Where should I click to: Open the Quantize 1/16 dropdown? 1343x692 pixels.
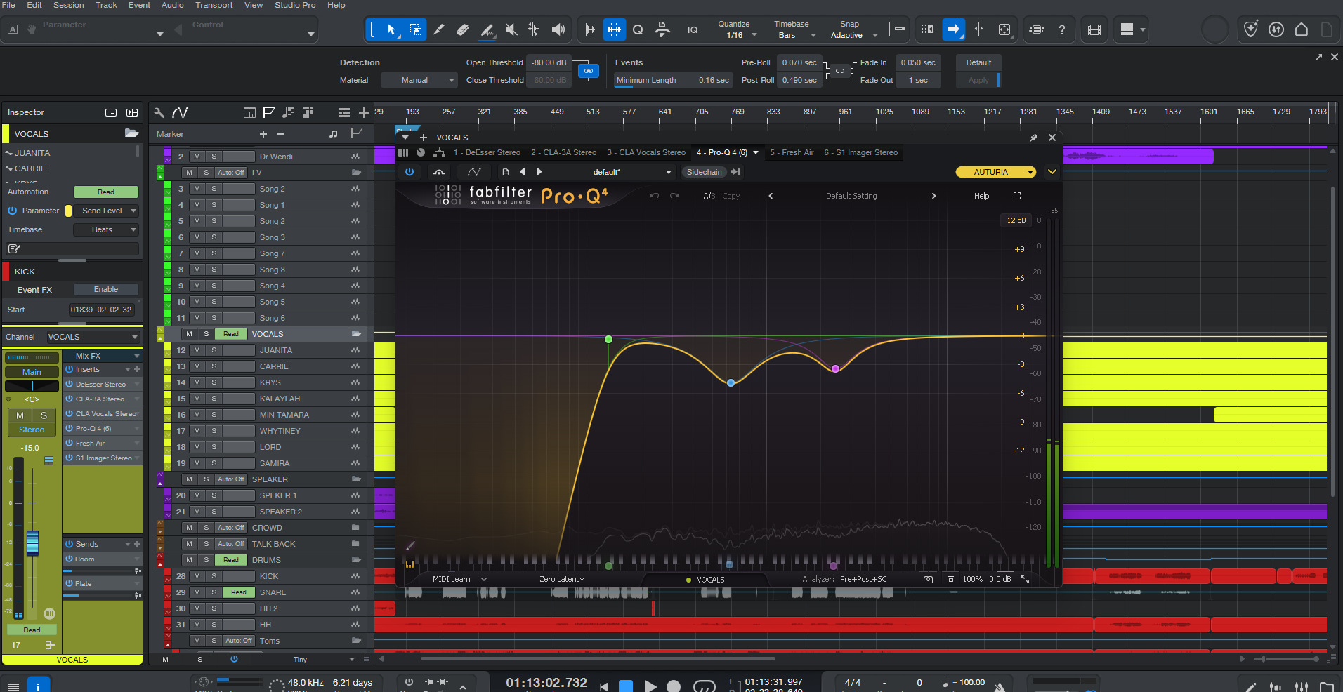coord(737,35)
